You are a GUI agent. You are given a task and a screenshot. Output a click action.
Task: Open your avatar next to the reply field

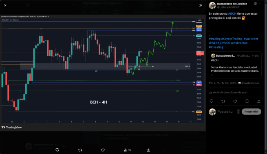click(212, 112)
